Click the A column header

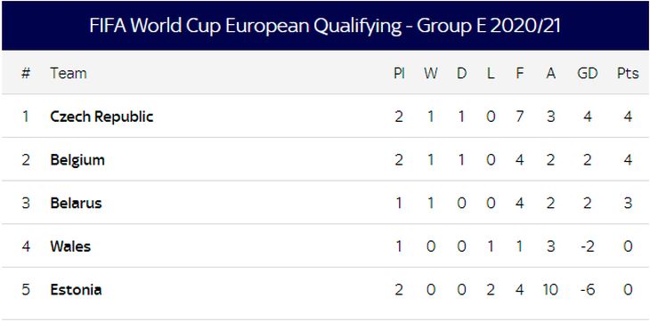[x=550, y=74]
